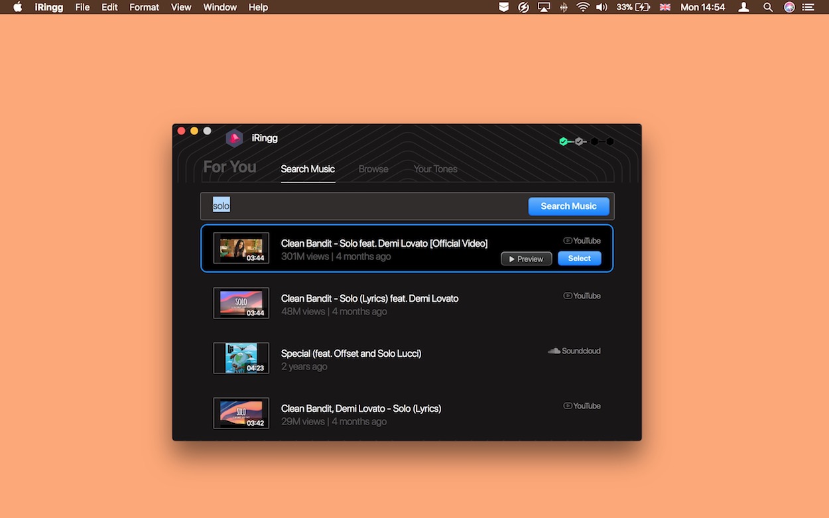Click the blue Search Music button

pos(568,206)
